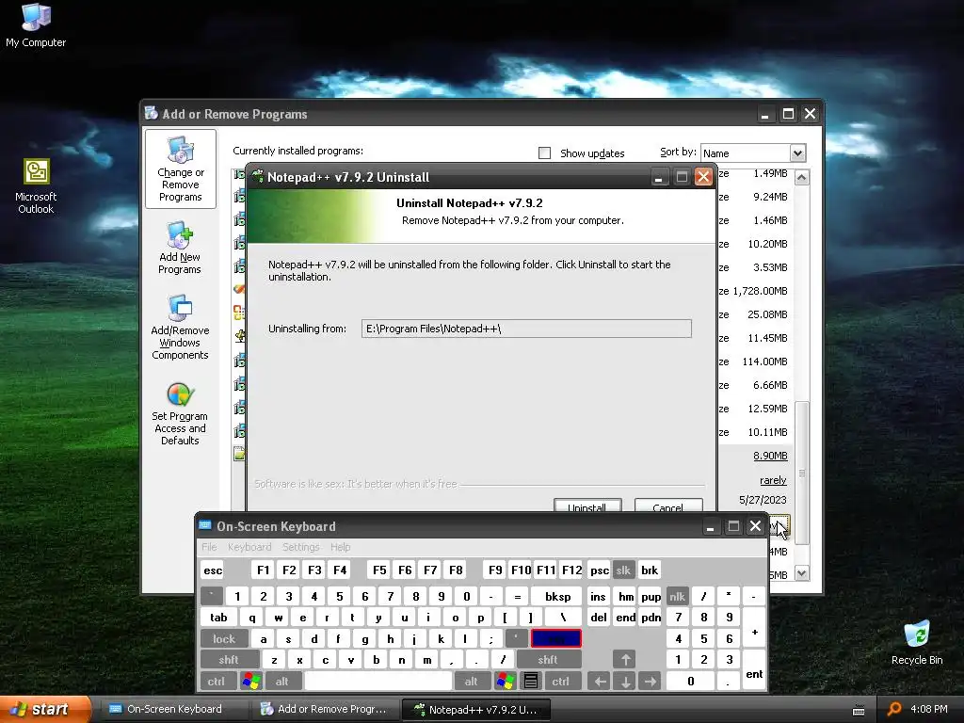Toggle the left alt key
The image size is (964, 723).
tap(281, 682)
